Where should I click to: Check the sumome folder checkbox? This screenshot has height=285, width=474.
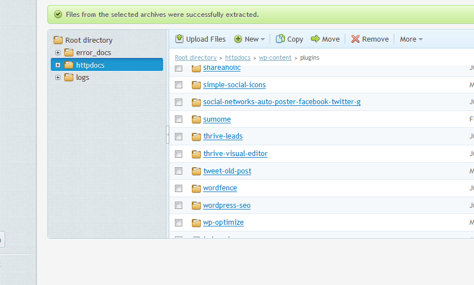179,119
